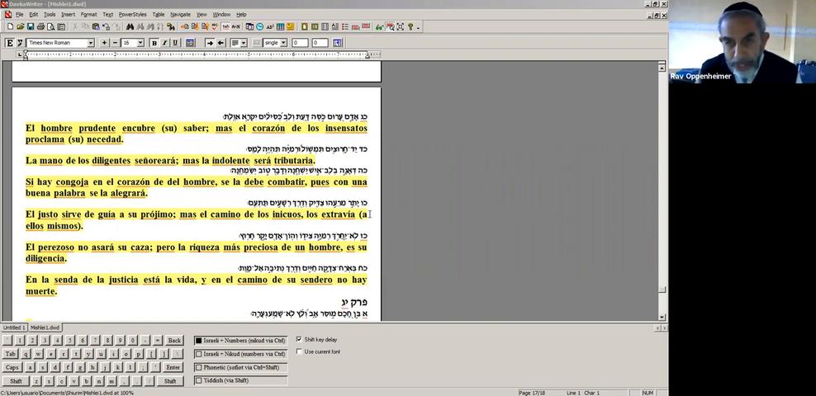Image resolution: width=816 pixels, height=396 pixels.
Task: Click the word 'perezoso' in the document
Action: [55, 247]
